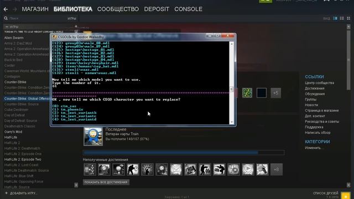The image size is (354, 199).
Task: Click ПОКАЗАТЬ ВСЕ ДОСТИЖЕНИЯ button
Action: pyautogui.click(x=106, y=182)
